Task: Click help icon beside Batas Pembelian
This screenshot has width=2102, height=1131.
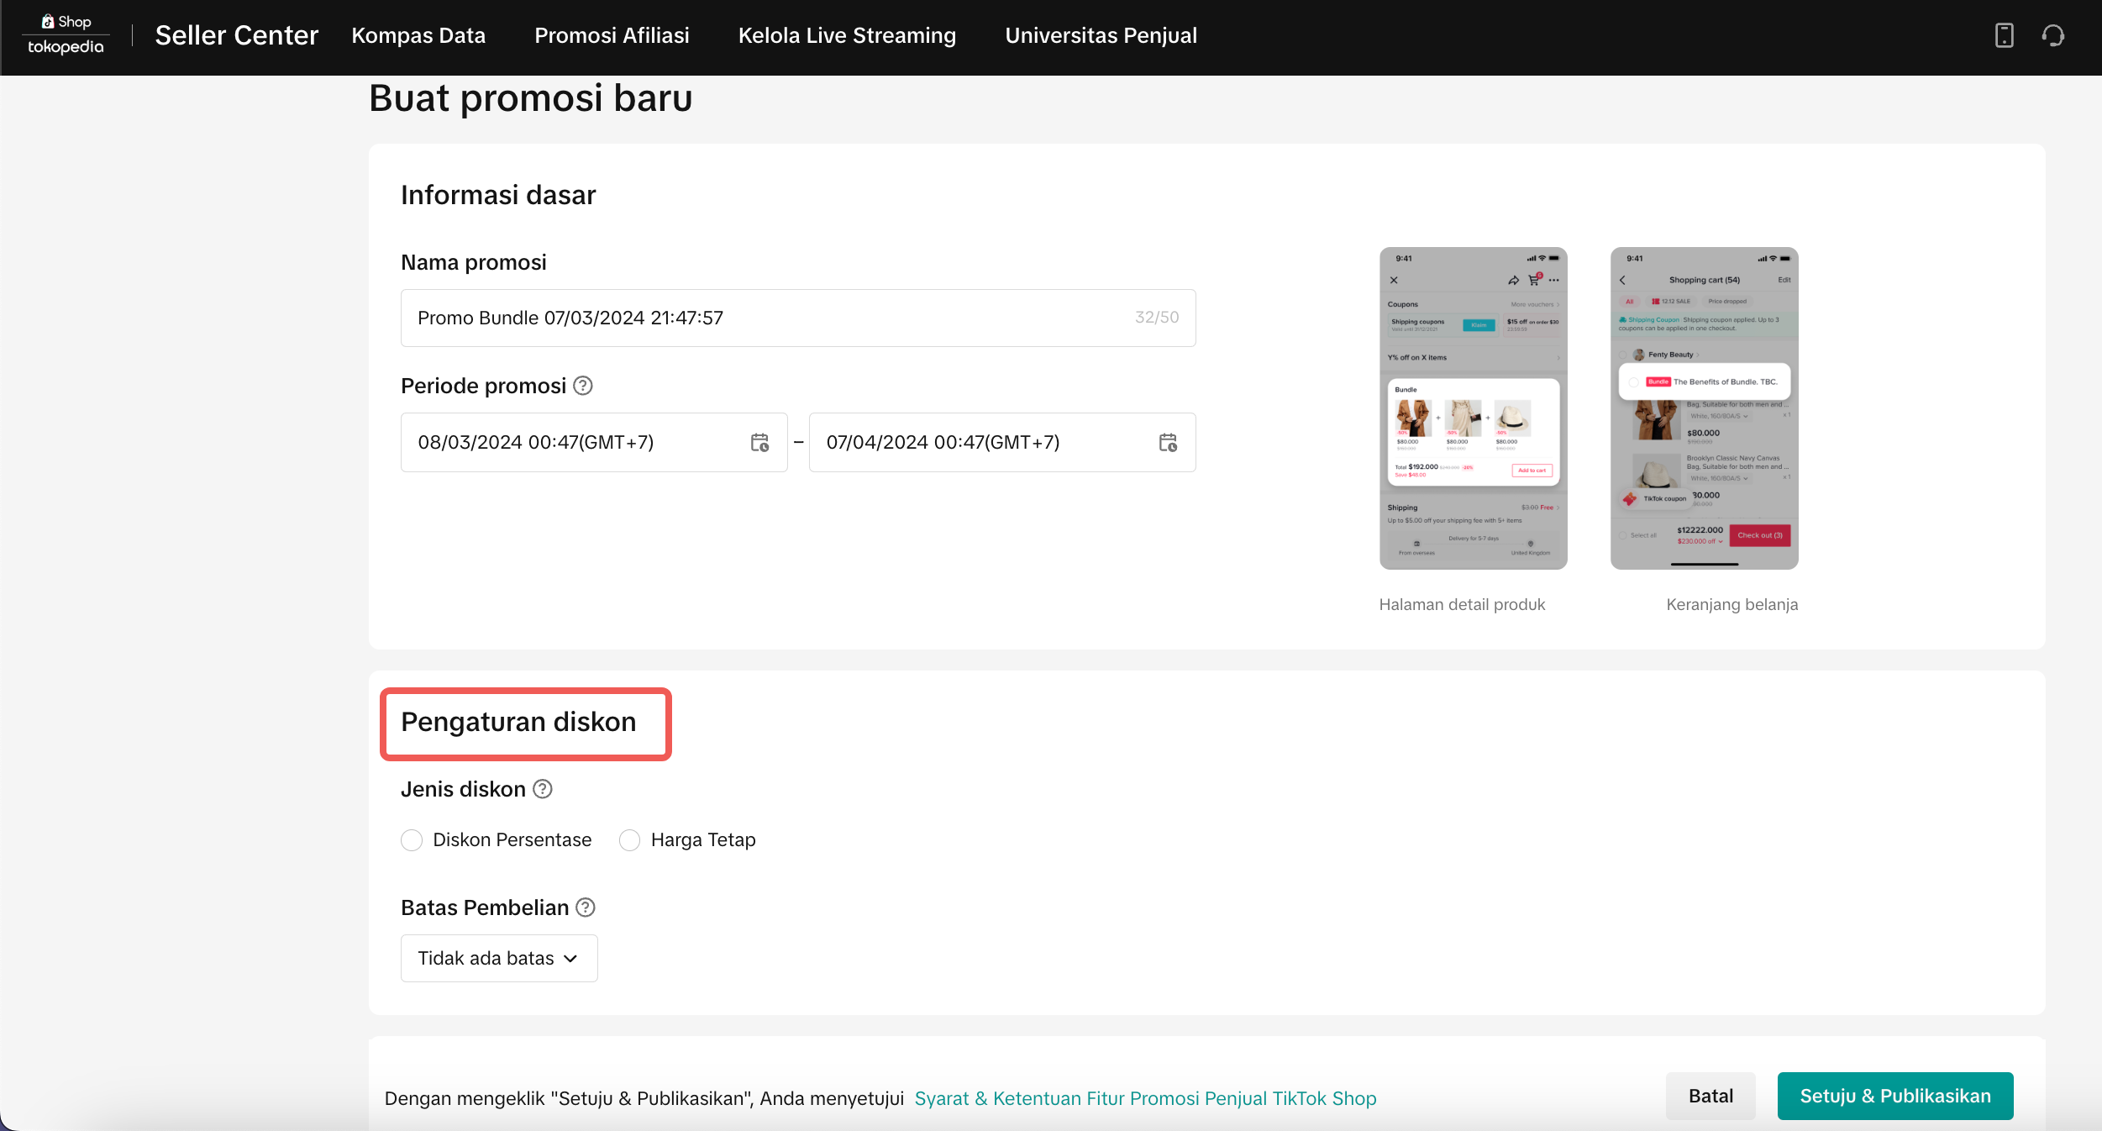Action: pyautogui.click(x=586, y=907)
